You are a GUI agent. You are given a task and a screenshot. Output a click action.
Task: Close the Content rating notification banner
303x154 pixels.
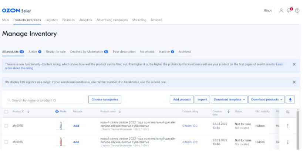294,64
